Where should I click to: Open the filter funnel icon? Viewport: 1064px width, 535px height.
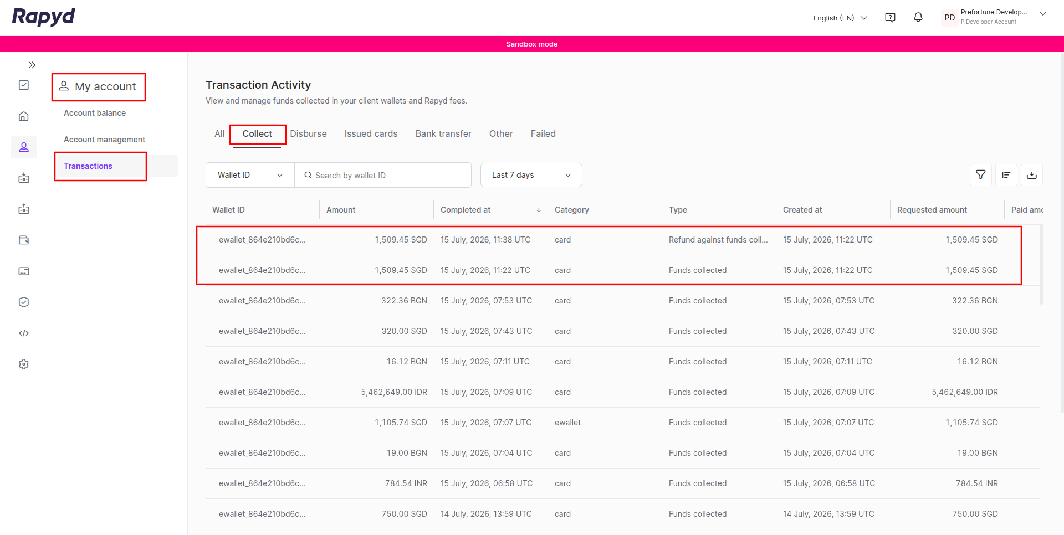click(x=981, y=175)
